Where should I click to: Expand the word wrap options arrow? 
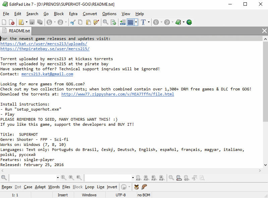(x=136, y=22)
